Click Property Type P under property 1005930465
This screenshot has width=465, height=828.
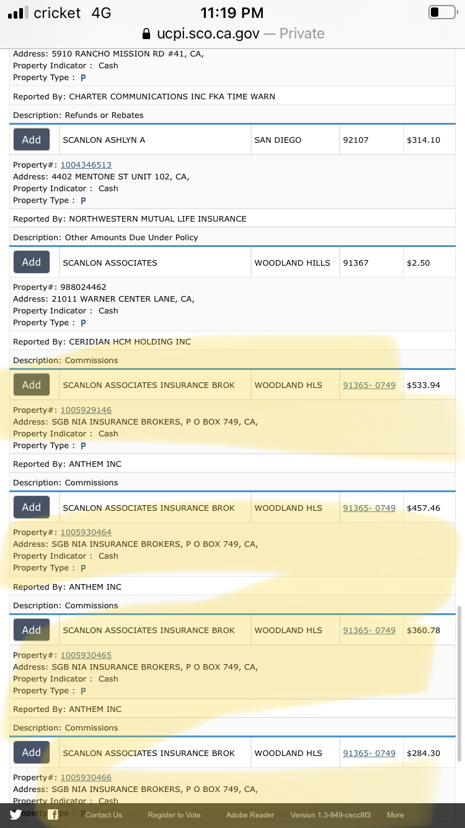coord(83,691)
